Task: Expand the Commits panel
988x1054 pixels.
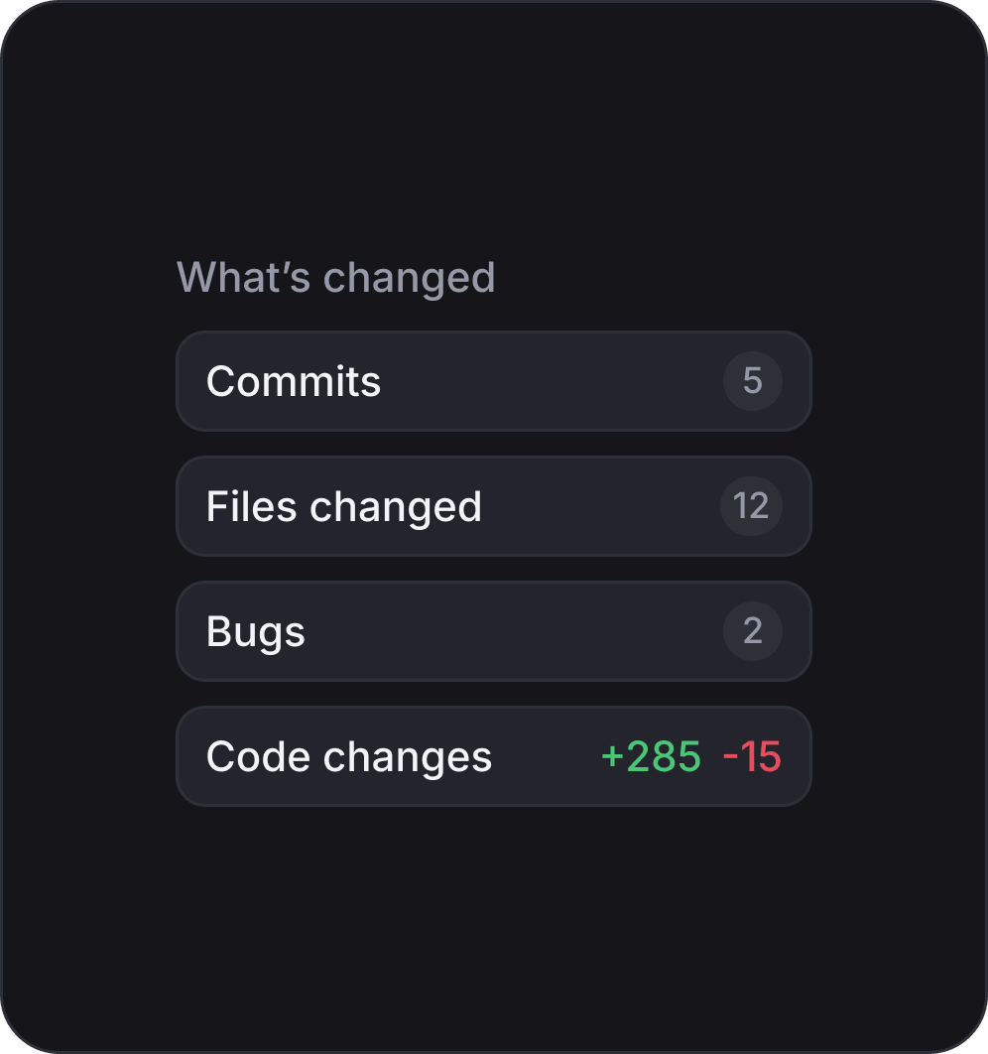Action: [x=493, y=381]
